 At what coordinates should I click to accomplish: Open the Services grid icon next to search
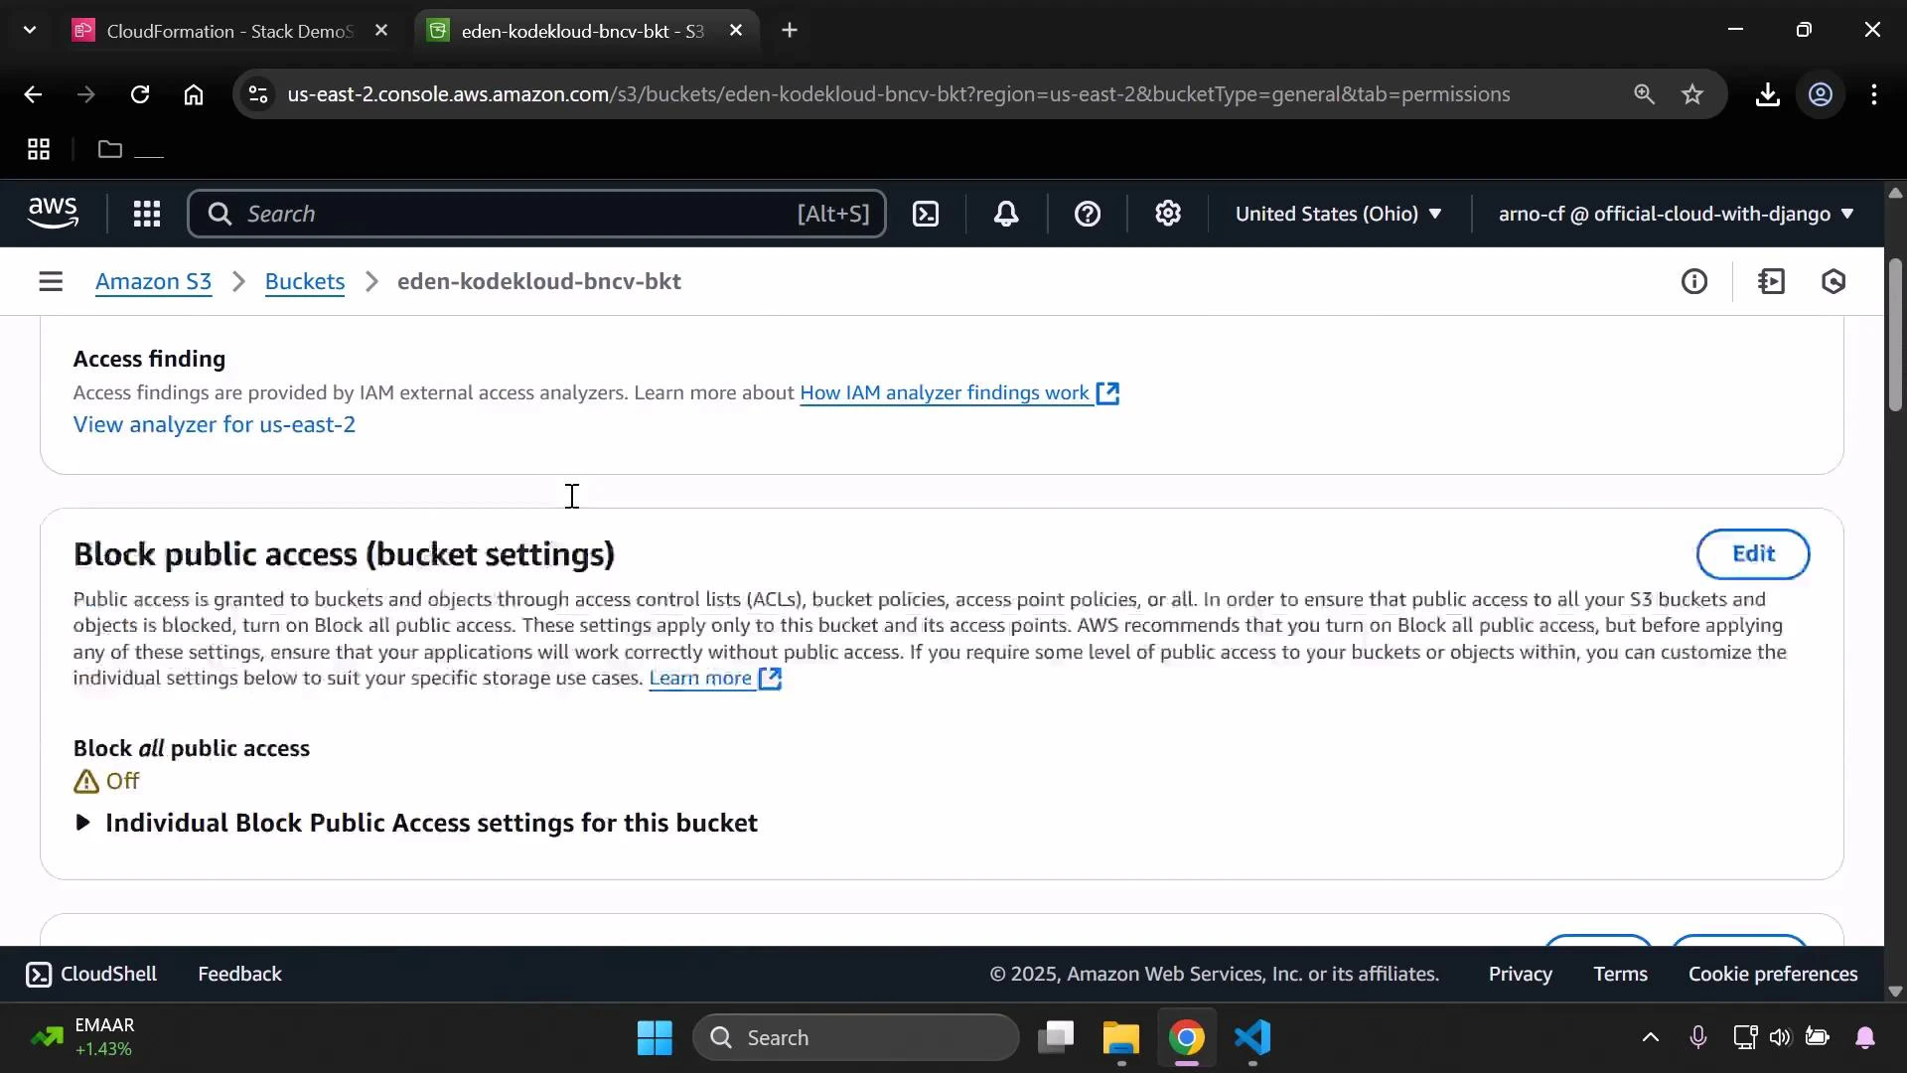[147, 214]
